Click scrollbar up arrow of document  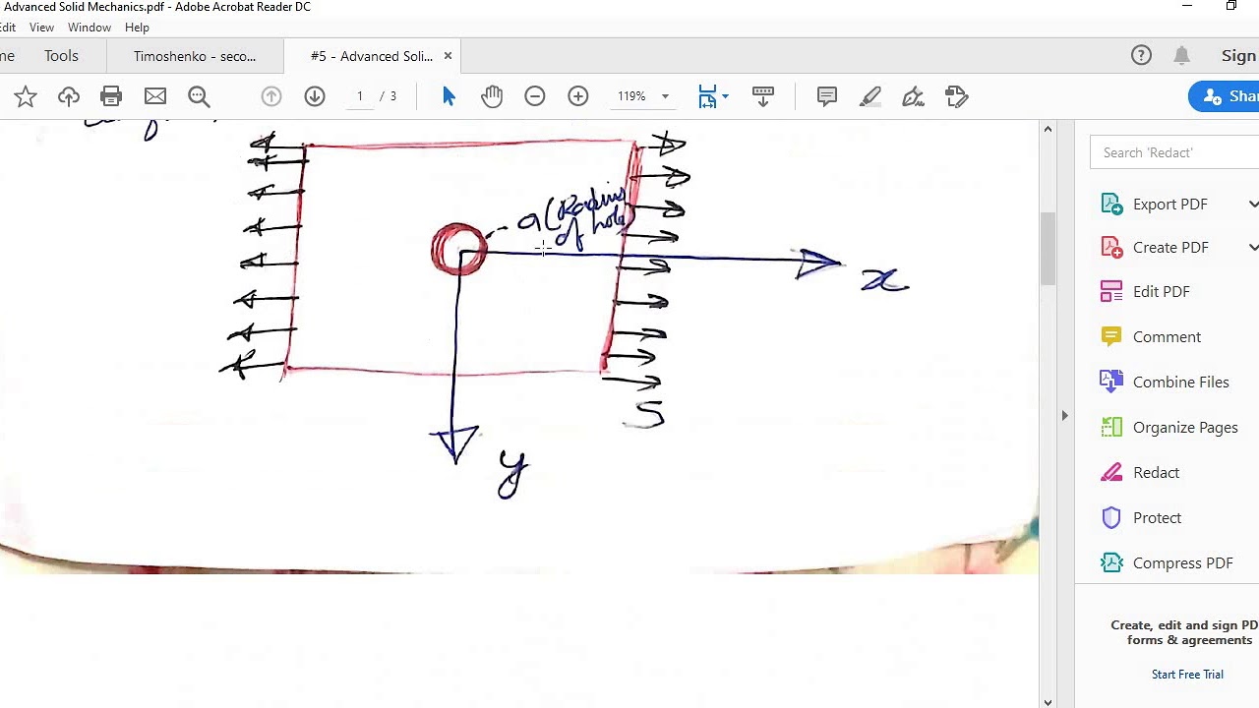[x=1048, y=130]
